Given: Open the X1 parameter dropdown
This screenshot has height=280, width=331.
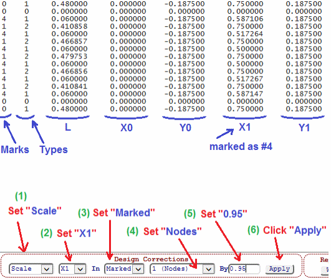Looking at the screenshot, I should coord(72,269).
